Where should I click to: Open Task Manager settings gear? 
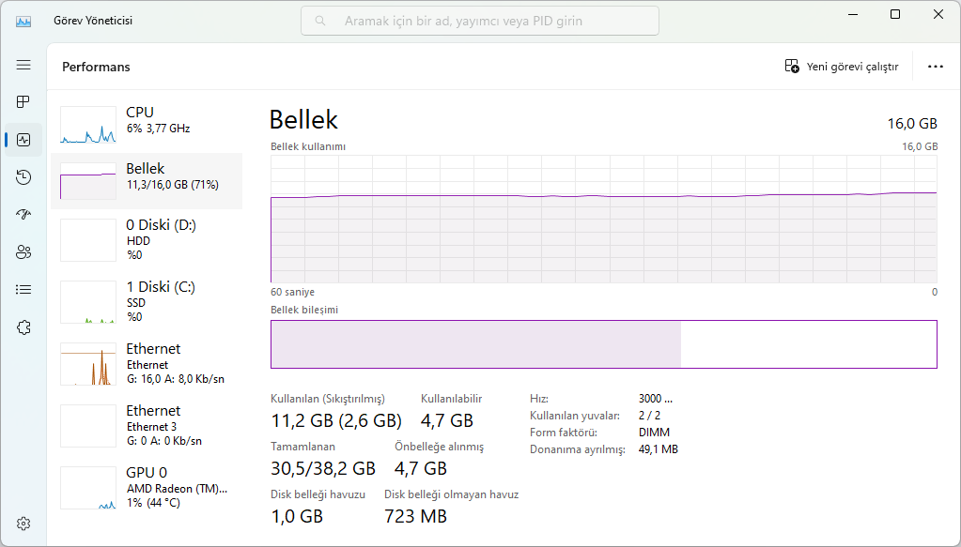click(23, 523)
